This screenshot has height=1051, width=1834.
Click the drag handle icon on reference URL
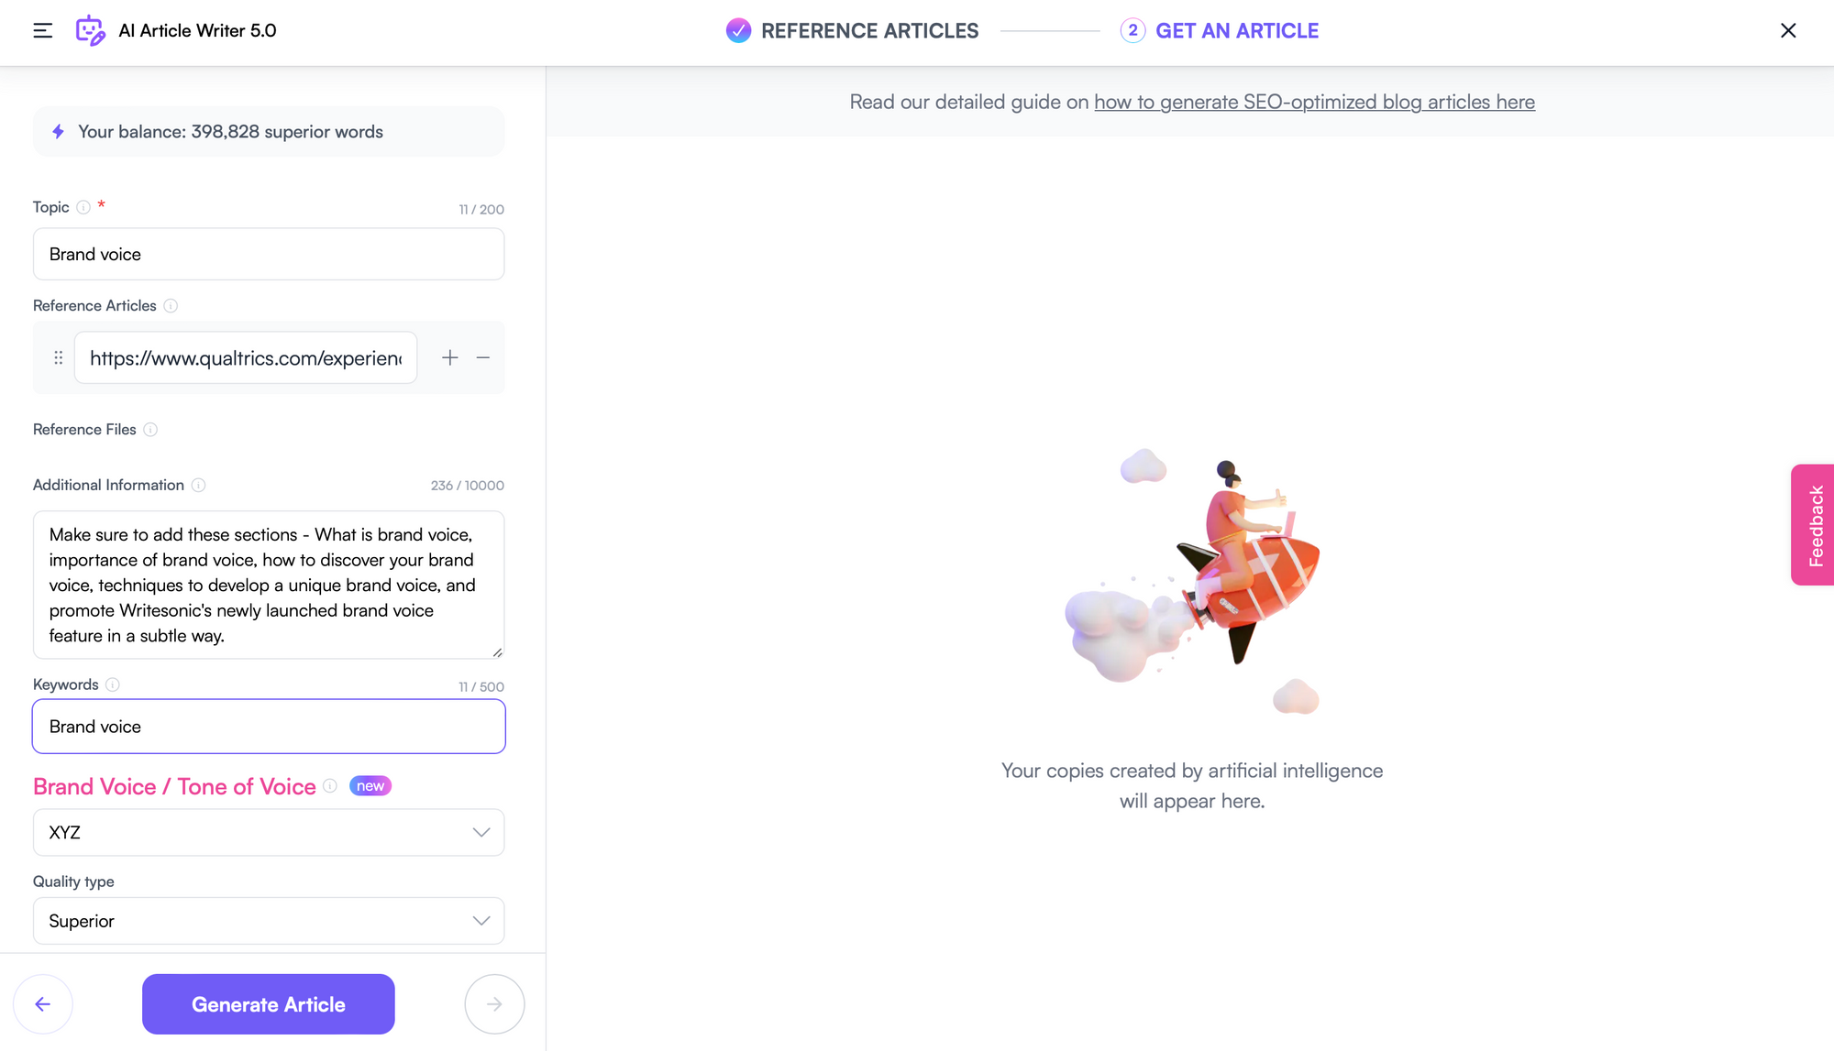(x=58, y=357)
